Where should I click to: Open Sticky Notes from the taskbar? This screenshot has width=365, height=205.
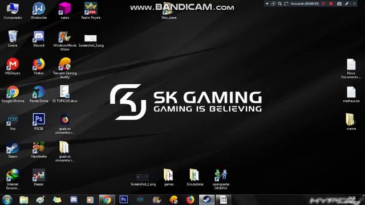(x=57, y=200)
